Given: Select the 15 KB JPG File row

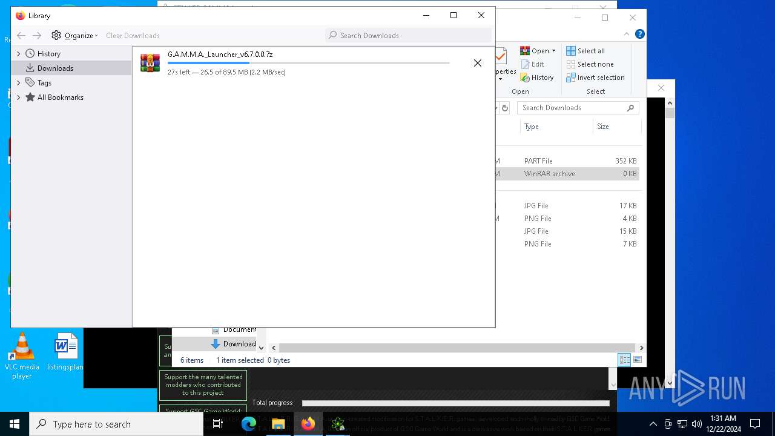Looking at the screenshot, I should tap(567, 231).
